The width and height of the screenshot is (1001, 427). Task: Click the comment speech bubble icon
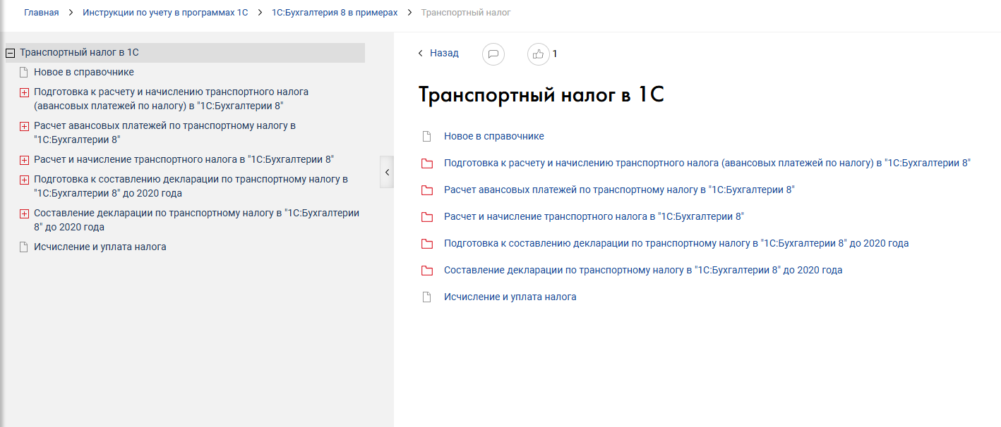click(493, 54)
